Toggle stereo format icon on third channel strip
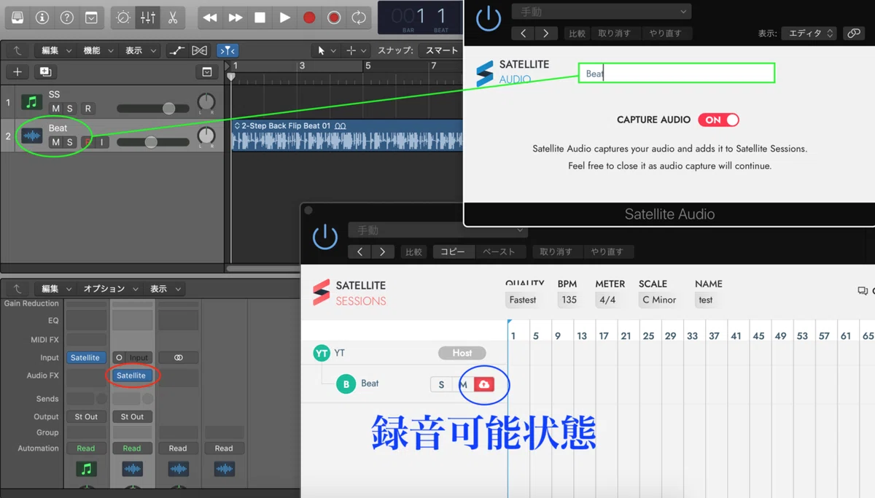 pyautogui.click(x=178, y=357)
